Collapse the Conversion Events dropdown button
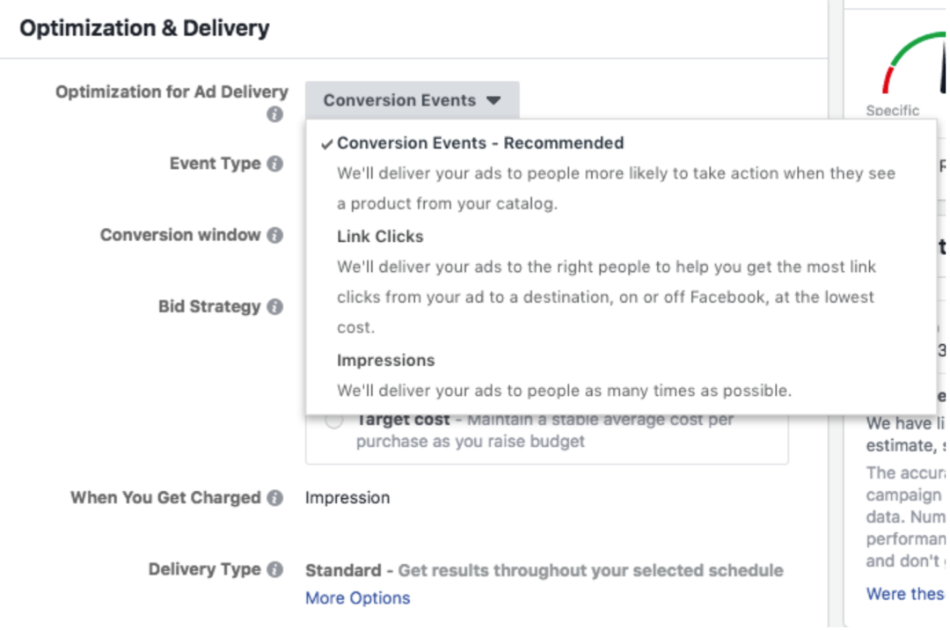The image size is (950, 630). click(x=412, y=100)
